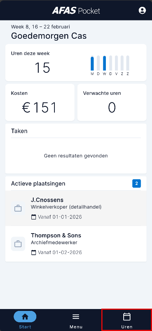Image resolution: width=152 pixels, height=331 pixels.
Task: Select the Friday bar in hours chart
Action: click(x=116, y=63)
